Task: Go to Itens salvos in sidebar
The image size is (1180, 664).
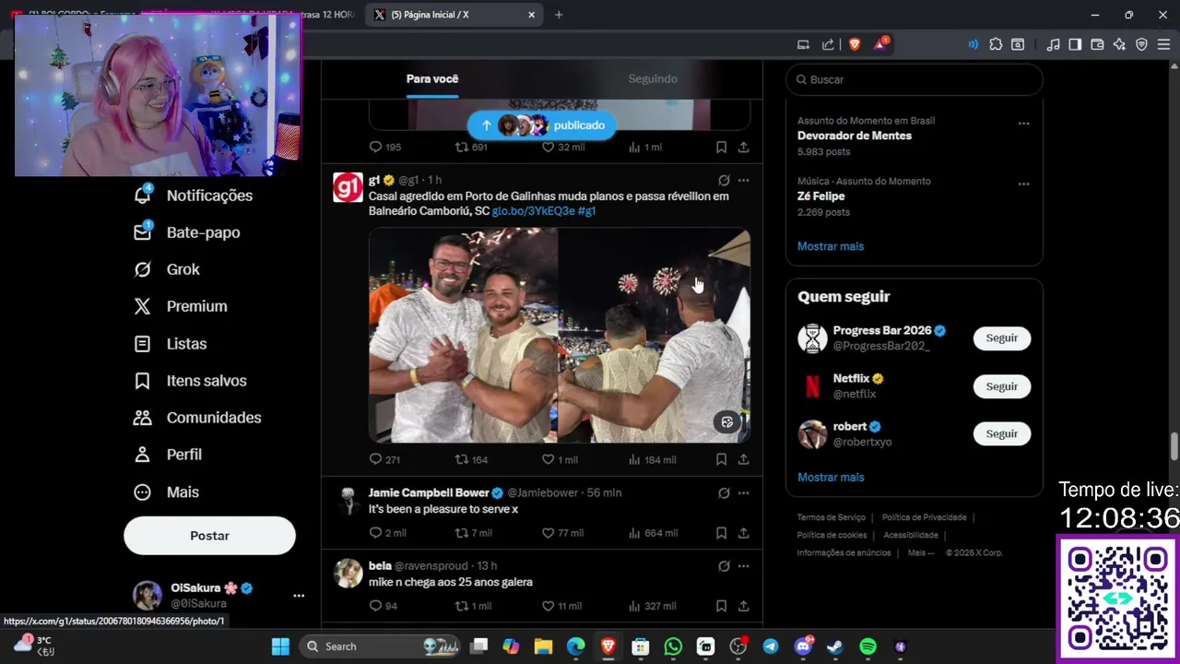Action: [x=190, y=381]
